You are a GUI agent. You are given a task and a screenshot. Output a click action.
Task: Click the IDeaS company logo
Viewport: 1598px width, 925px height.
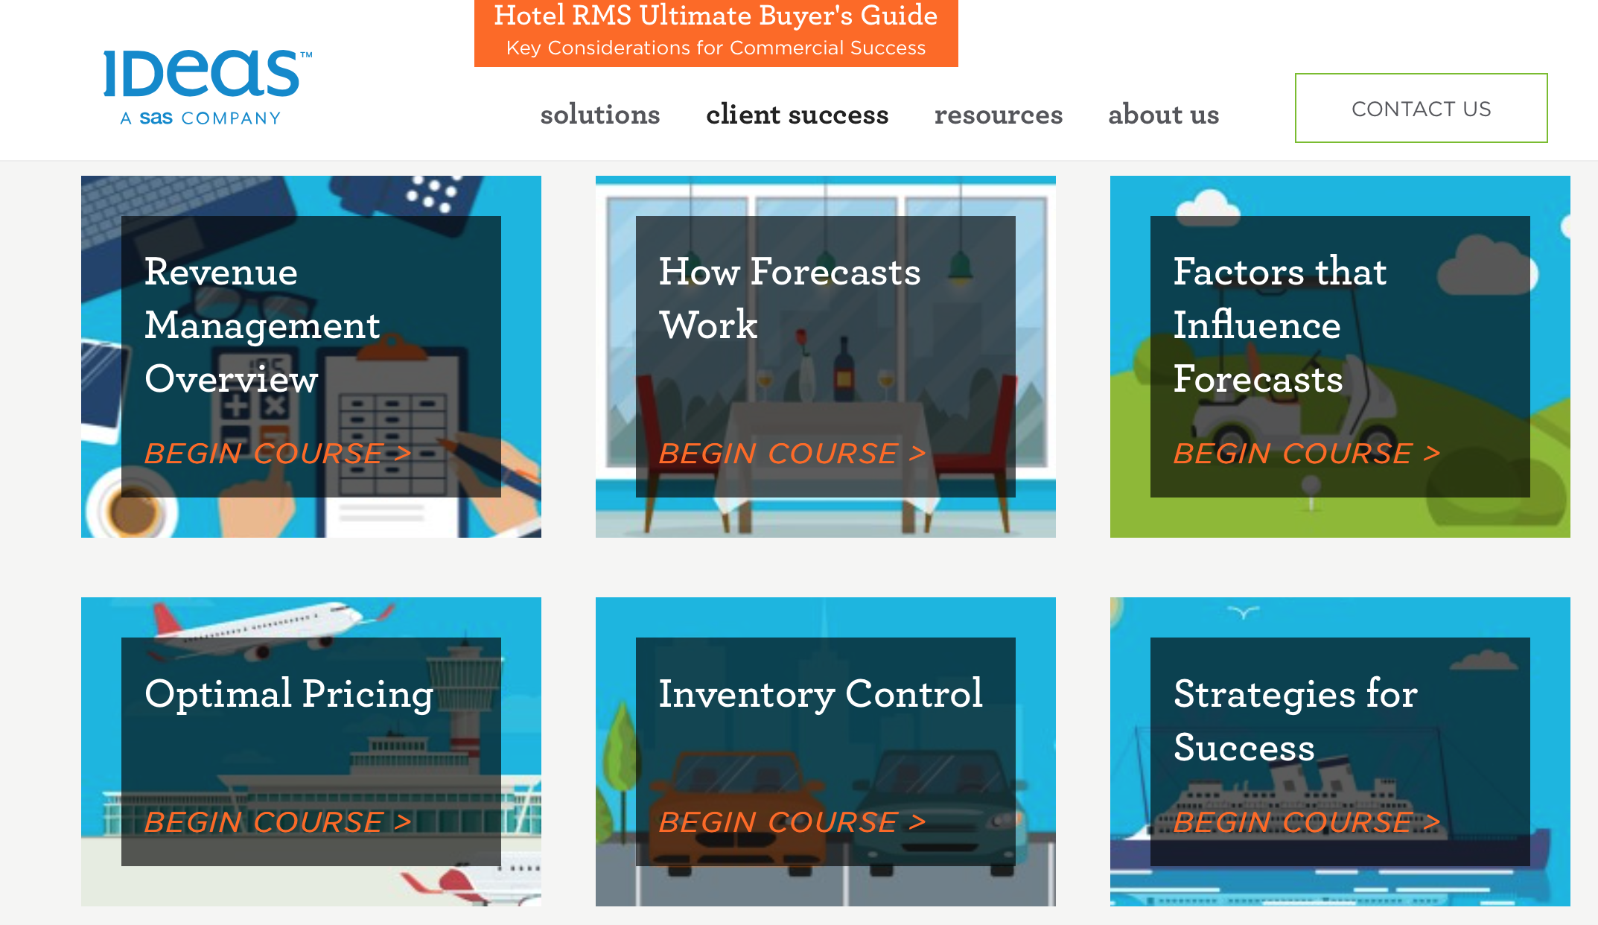pyautogui.click(x=208, y=88)
